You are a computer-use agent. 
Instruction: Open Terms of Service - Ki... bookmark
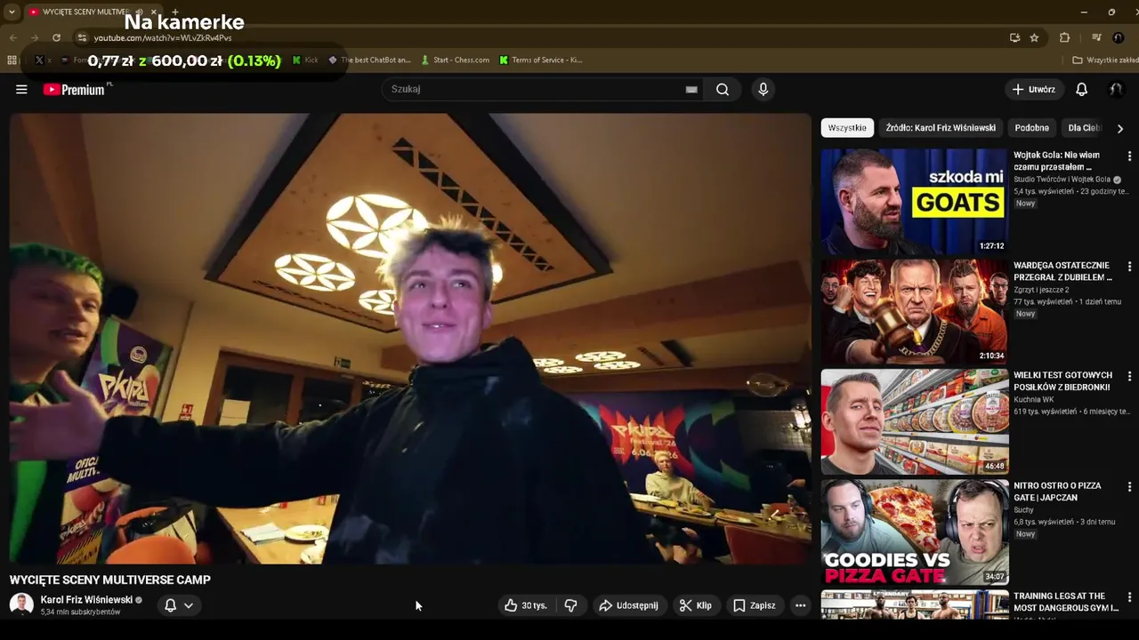click(x=540, y=60)
